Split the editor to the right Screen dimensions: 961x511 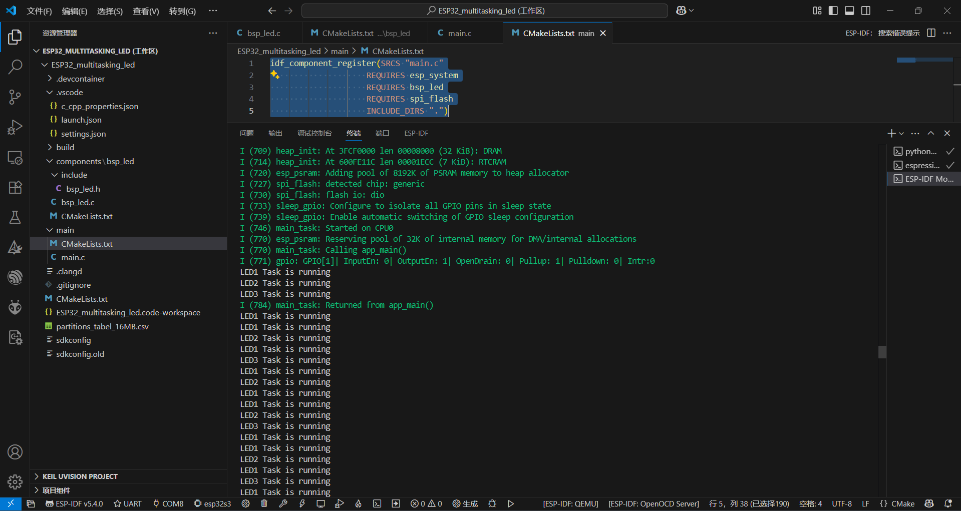tap(931, 33)
